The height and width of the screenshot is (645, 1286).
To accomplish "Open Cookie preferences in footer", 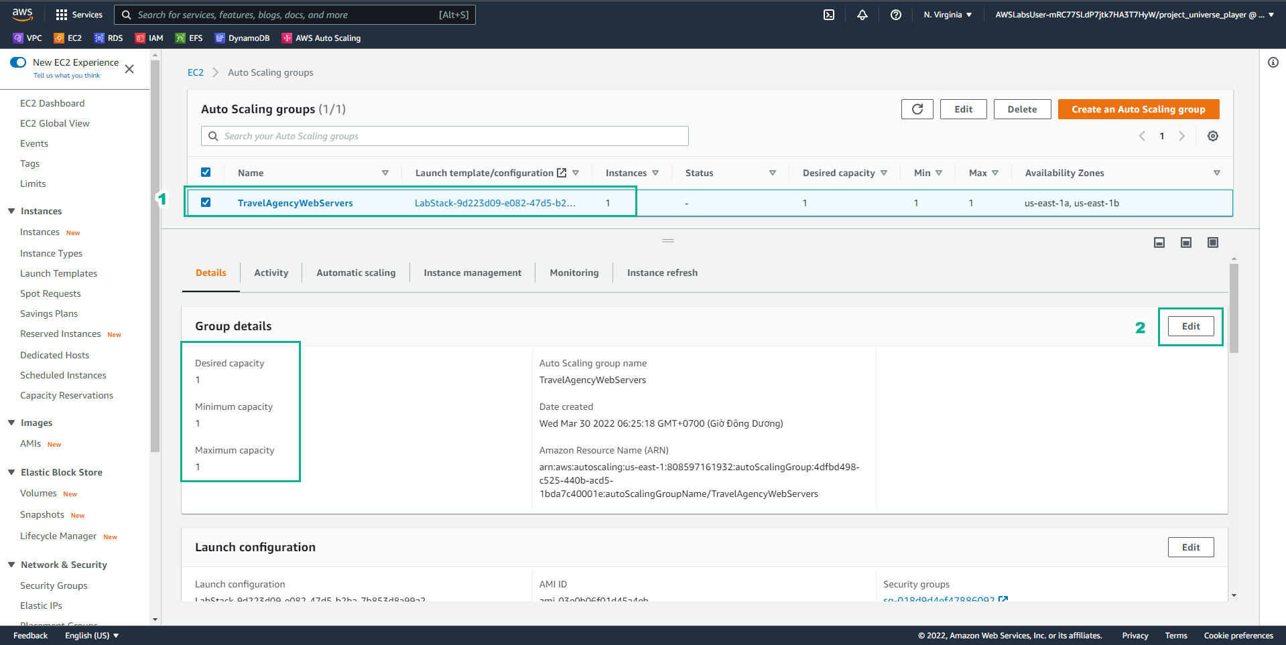I will pos(1238,636).
